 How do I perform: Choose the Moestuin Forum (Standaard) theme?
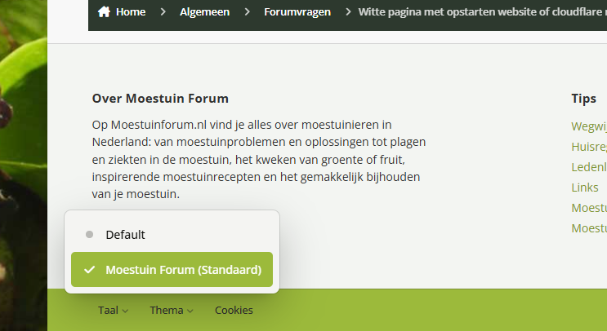pyautogui.click(x=172, y=270)
